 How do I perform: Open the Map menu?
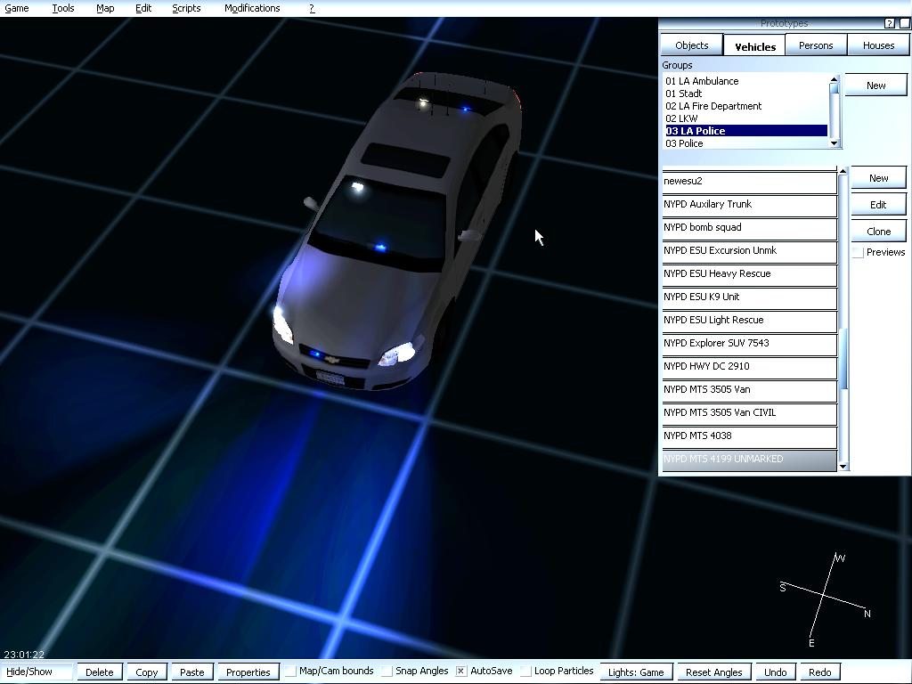(105, 8)
